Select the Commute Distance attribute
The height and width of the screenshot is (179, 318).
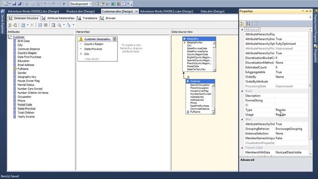(x=29, y=49)
